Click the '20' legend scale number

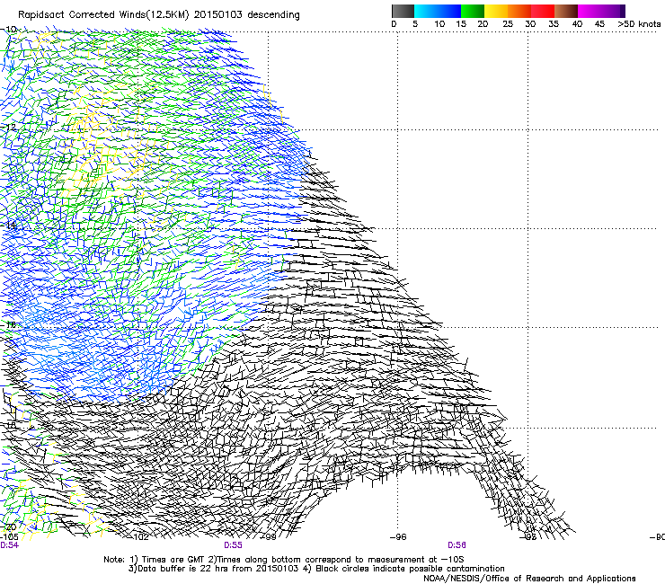483,24
